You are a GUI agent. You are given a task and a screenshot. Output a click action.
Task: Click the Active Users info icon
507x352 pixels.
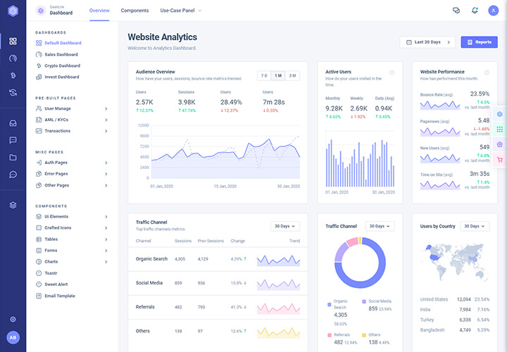392,72
